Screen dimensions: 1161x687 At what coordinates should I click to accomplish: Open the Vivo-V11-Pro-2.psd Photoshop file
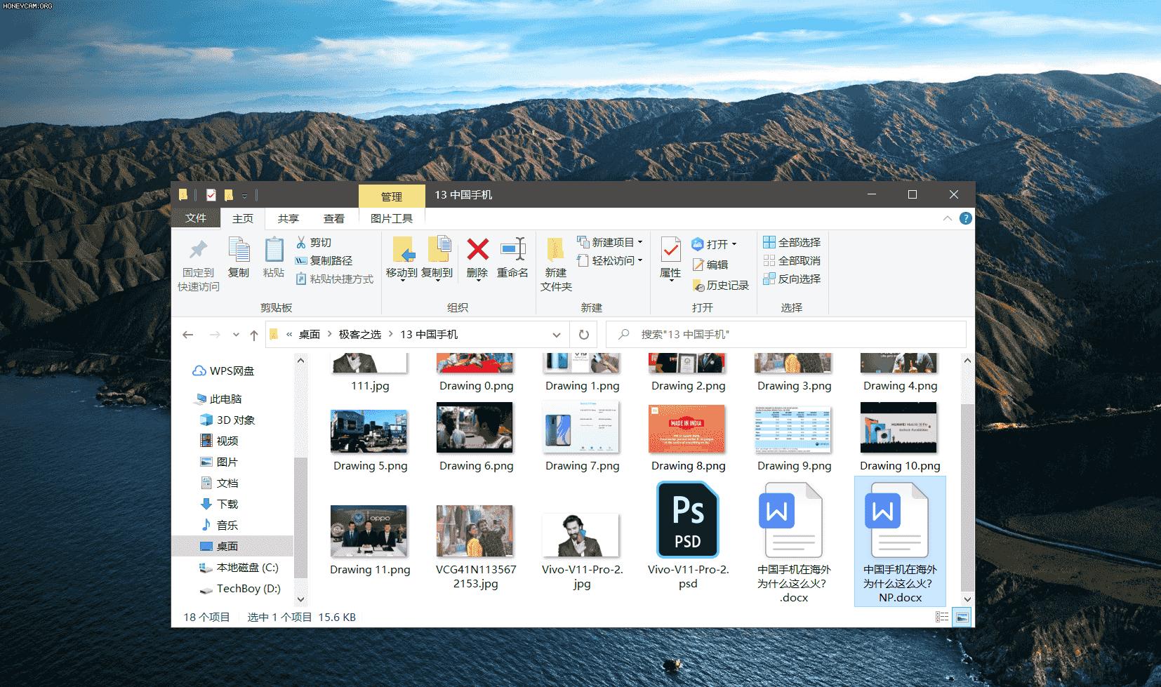pos(686,519)
